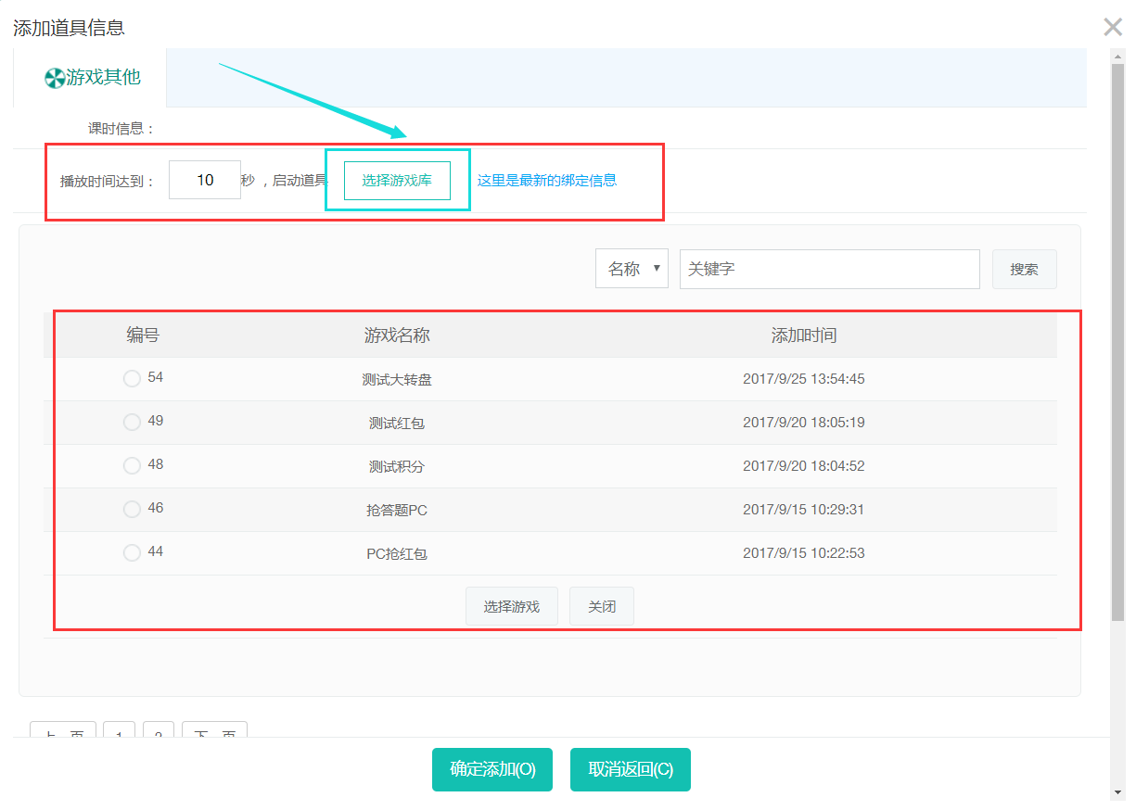Select radio button for game 44 PC抢红包
This screenshot has height=810, width=1136.
(132, 552)
